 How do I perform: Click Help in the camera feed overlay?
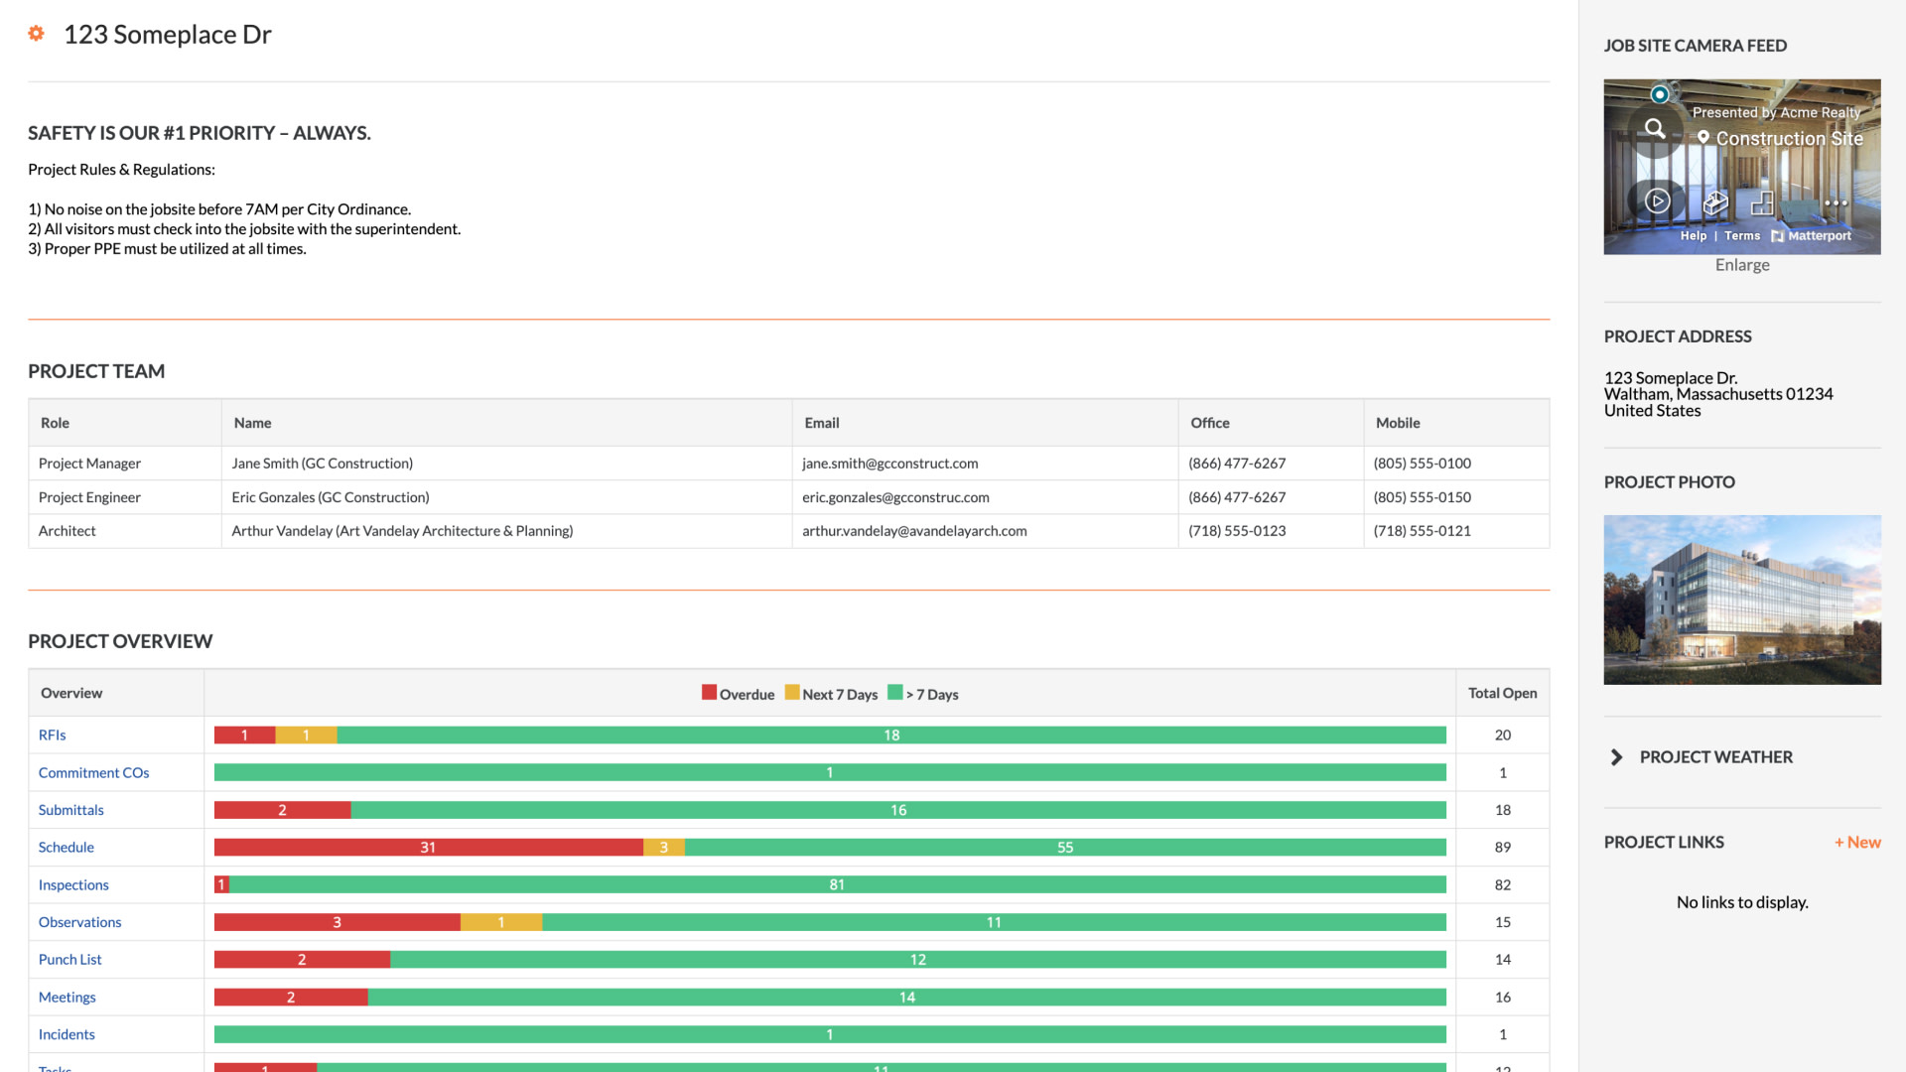point(1694,235)
